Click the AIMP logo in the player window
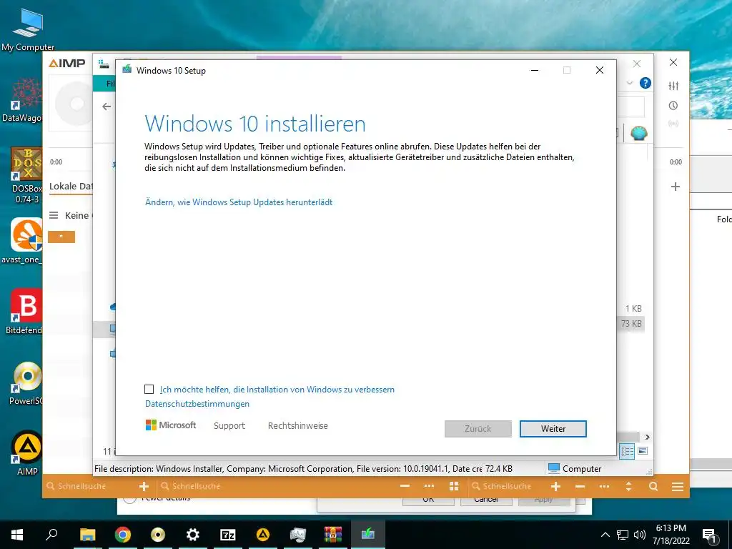The width and height of the screenshot is (732, 549). [66, 63]
